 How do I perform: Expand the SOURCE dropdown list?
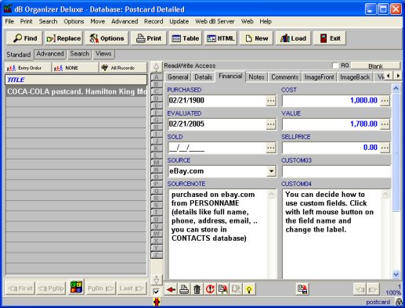tap(271, 171)
